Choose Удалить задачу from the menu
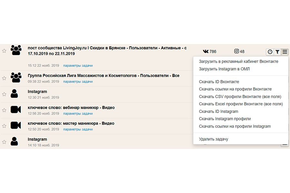Image resolution: width=290 pixels, height=193 pixels. click(213, 139)
